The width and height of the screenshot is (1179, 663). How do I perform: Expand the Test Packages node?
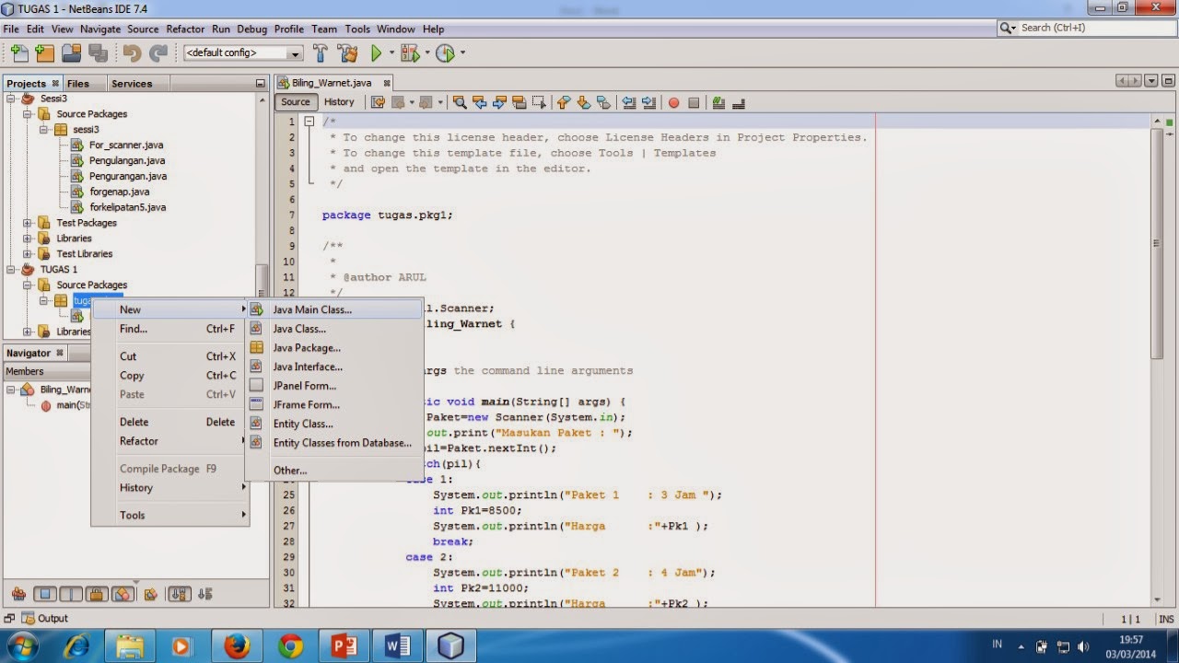click(28, 223)
